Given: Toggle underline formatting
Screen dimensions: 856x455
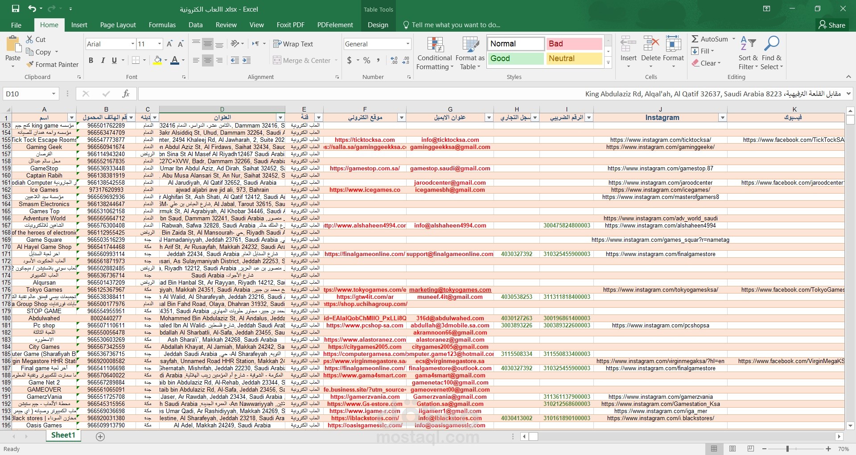Looking at the screenshot, I should [114, 60].
